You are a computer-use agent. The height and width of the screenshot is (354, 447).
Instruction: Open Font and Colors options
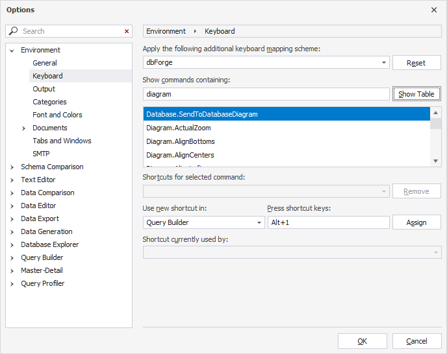tap(57, 115)
